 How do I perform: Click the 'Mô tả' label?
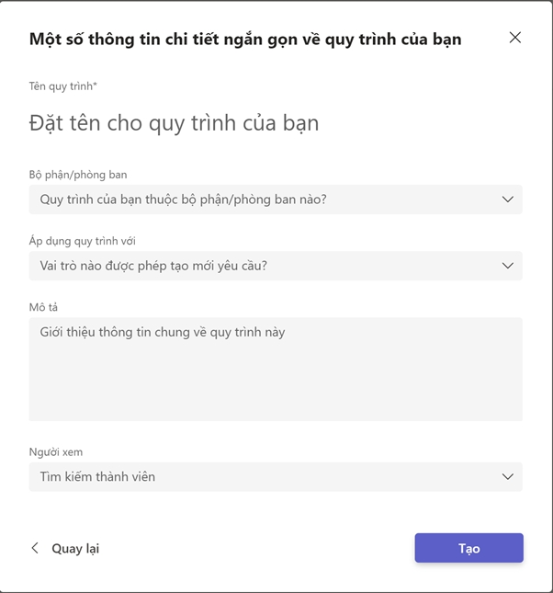tap(43, 307)
